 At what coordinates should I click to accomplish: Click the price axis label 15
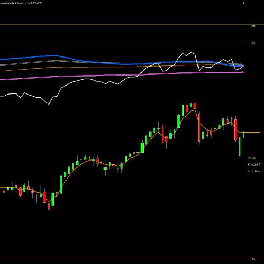pos(253,259)
